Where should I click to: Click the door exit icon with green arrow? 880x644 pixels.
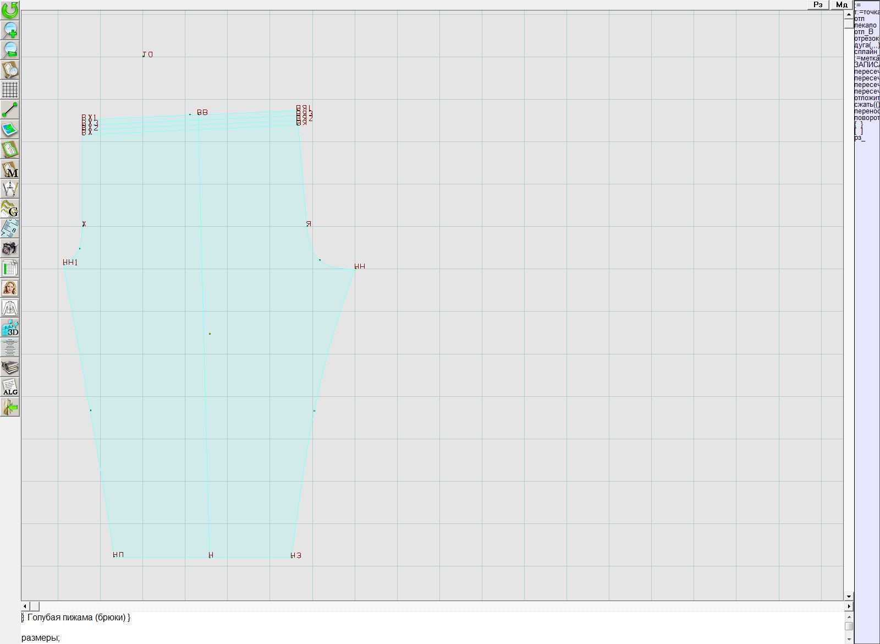[10, 407]
